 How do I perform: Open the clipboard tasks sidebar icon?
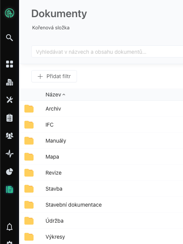click(10, 118)
